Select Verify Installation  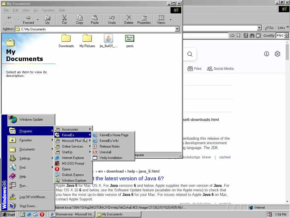pyautogui.click(x=113, y=158)
